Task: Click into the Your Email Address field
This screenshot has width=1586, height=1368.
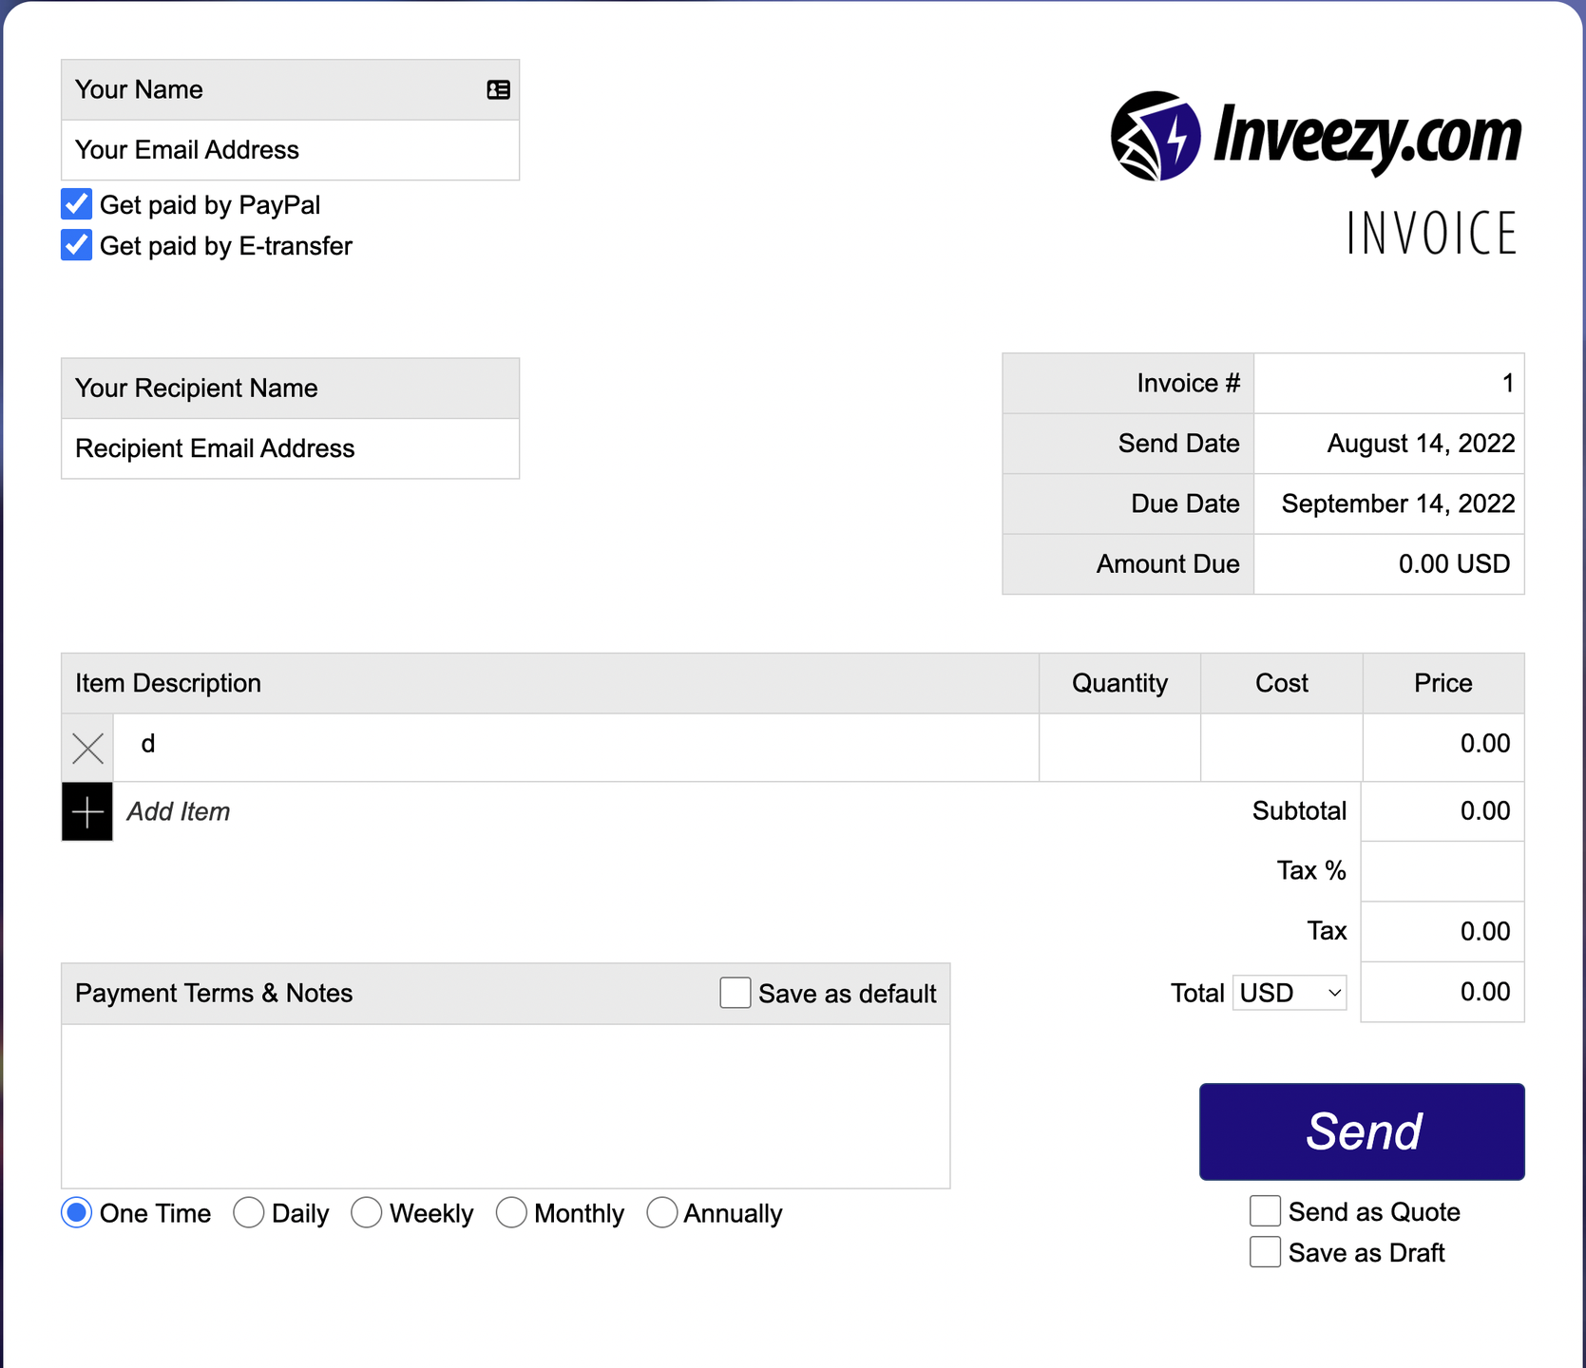Action: click(290, 150)
